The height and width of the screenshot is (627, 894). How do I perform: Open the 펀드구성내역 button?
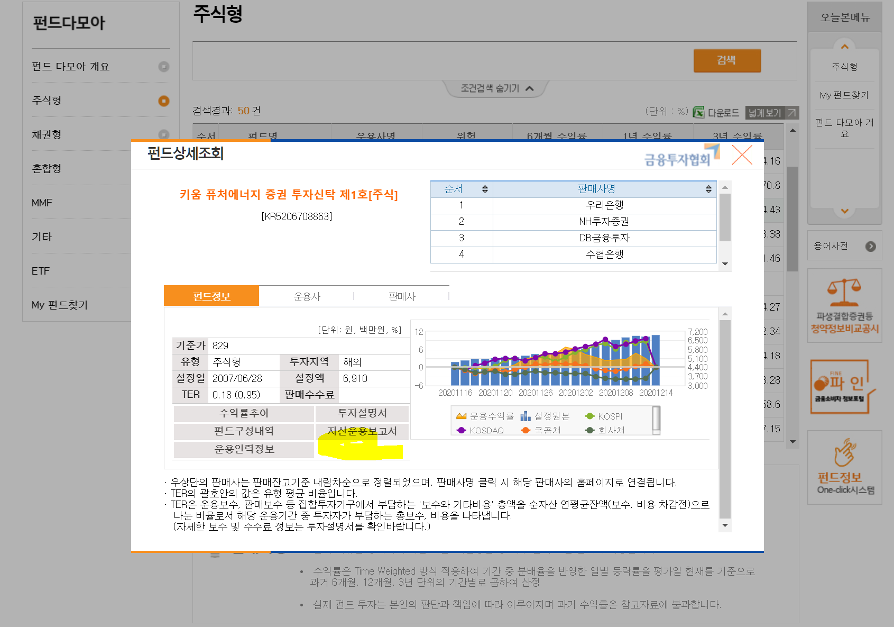[244, 431]
